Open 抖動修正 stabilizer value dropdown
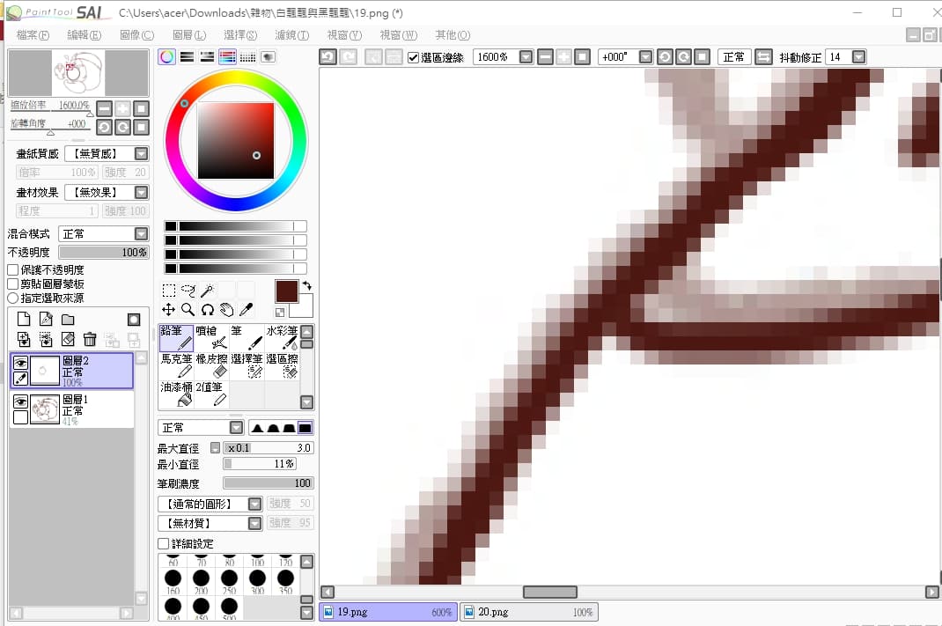Screen dimensions: 942x626 (859, 57)
